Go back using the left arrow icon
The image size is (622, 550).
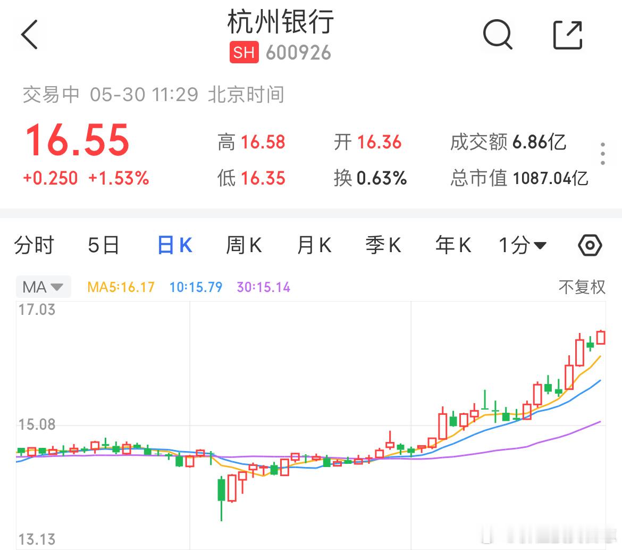coord(29,35)
